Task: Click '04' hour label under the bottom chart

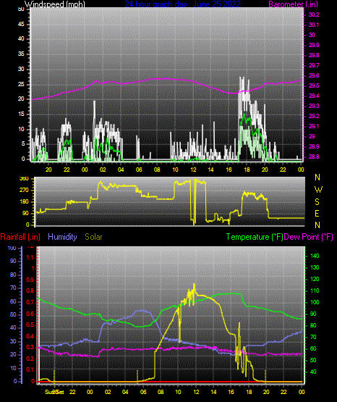Action: (x=125, y=392)
